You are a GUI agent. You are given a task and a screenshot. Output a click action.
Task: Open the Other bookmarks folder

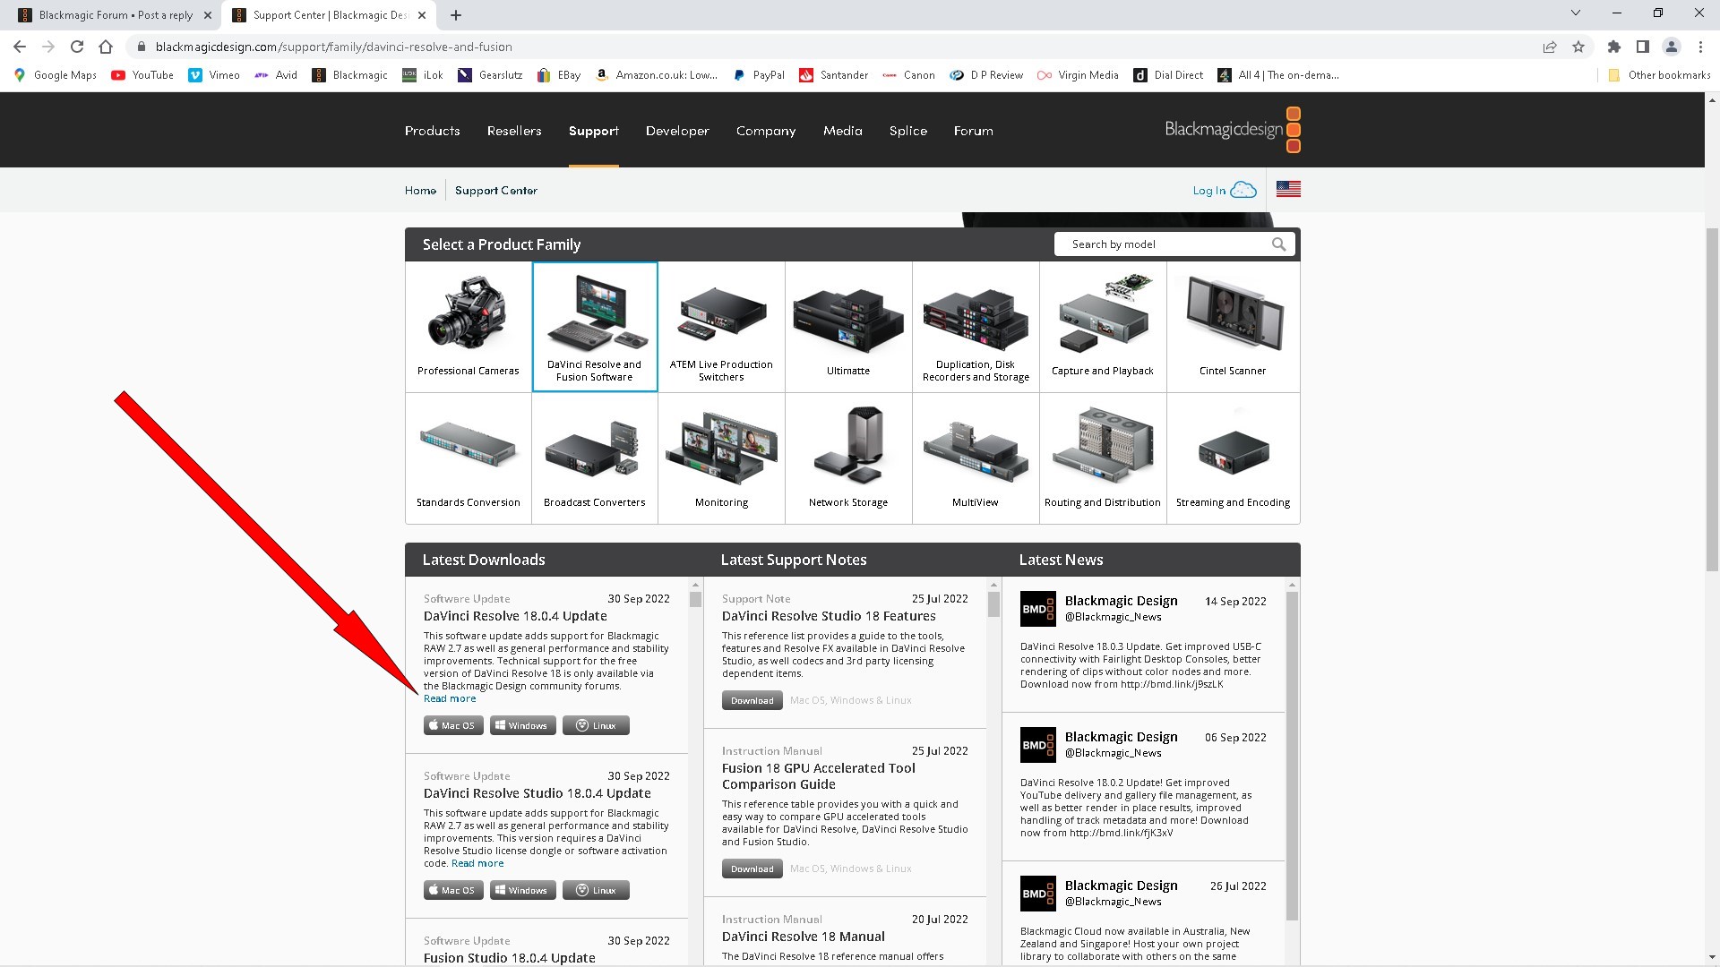pos(1659,75)
